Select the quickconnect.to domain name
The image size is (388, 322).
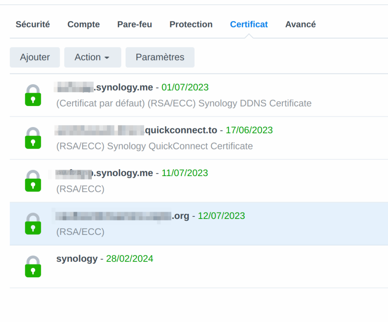(x=136, y=130)
